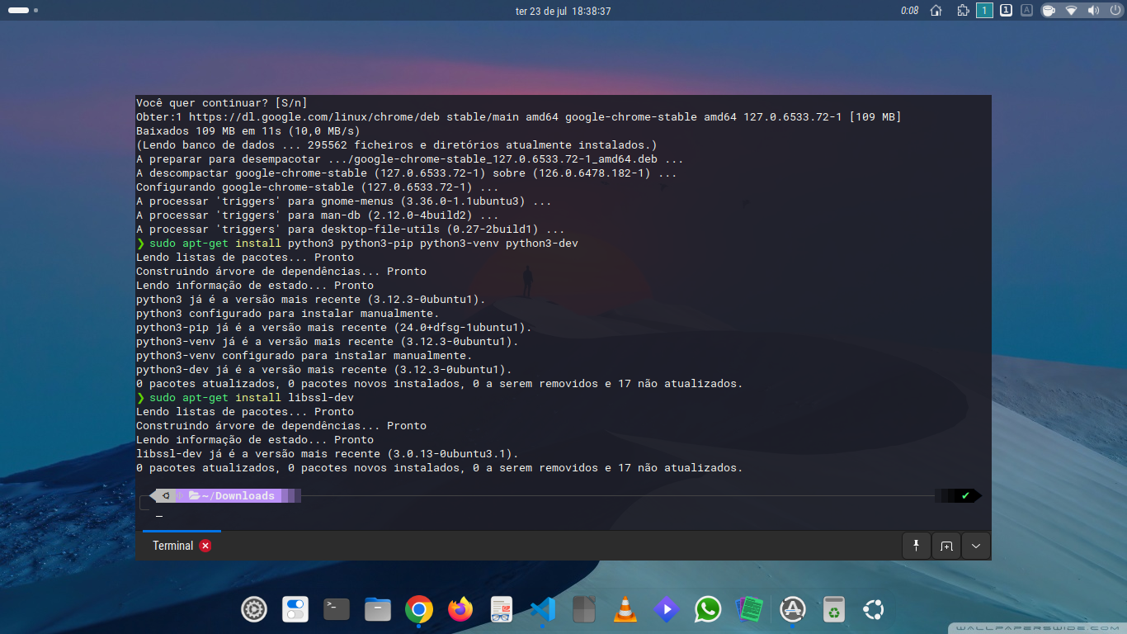This screenshot has width=1127, height=634.
Task: Click 'python3-dev já é a versão mais recente' line
Action: coord(324,370)
